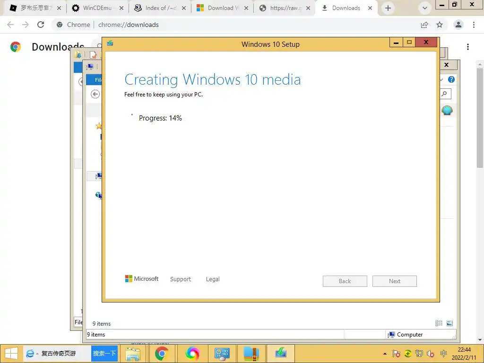Show hidden system tray icons

385,354
